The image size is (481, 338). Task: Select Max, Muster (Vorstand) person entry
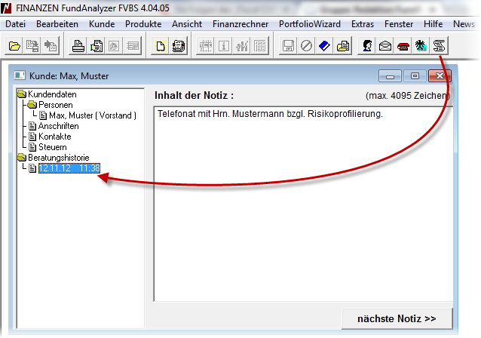(92, 115)
